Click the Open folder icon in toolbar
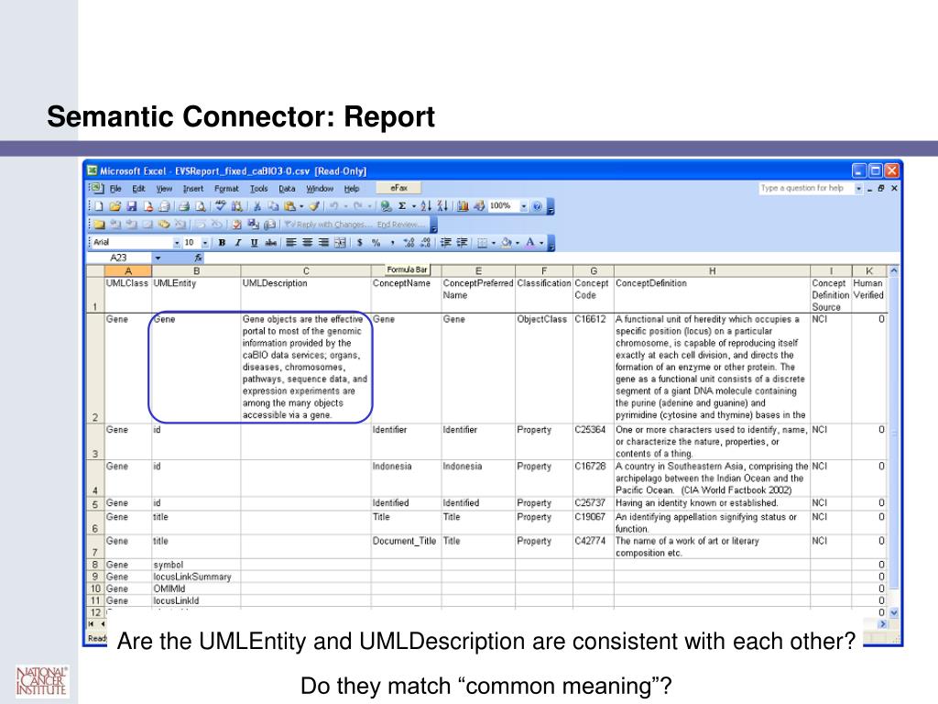 (115, 206)
